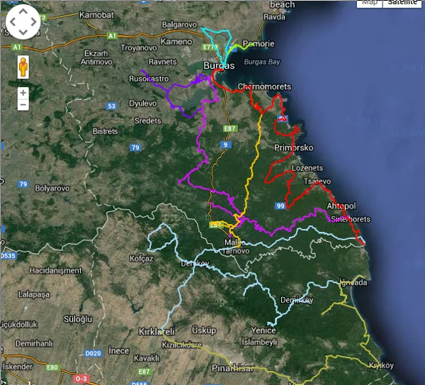Viewport: 425px width, 385px height.
Task: Pan the map up with the top arrow
Action: pos(23,13)
